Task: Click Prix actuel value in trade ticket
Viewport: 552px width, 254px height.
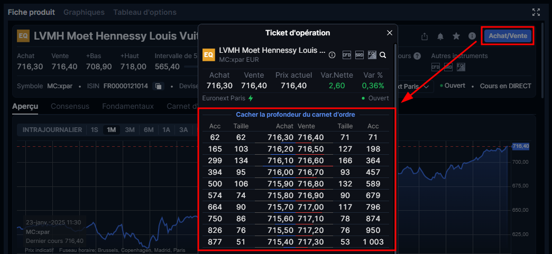Action: pos(293,86)
